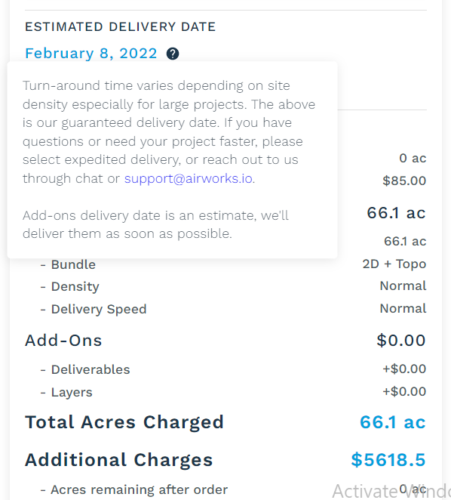The width and height of the screenshot is (451, 500).
Task: Select the Delivery Speed row label
Action: point(99,310)
